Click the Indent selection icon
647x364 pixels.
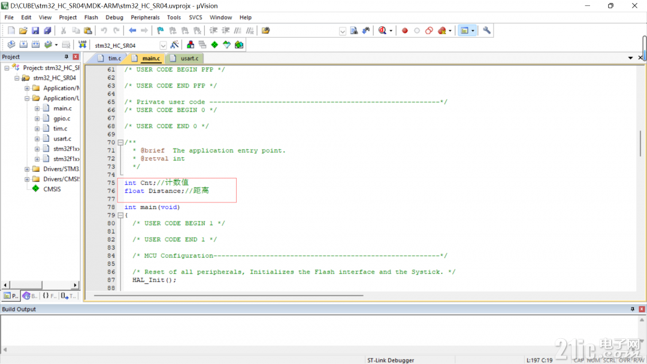(213, 31)
